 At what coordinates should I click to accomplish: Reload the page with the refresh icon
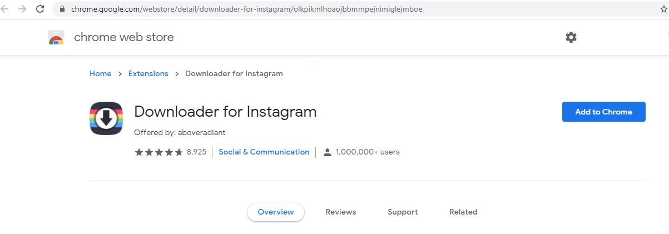click(x=40, y=9)
